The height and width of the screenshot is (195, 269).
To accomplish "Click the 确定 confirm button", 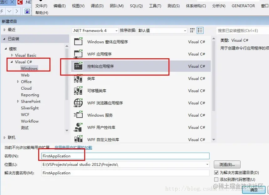I will [x=254, y=190].
